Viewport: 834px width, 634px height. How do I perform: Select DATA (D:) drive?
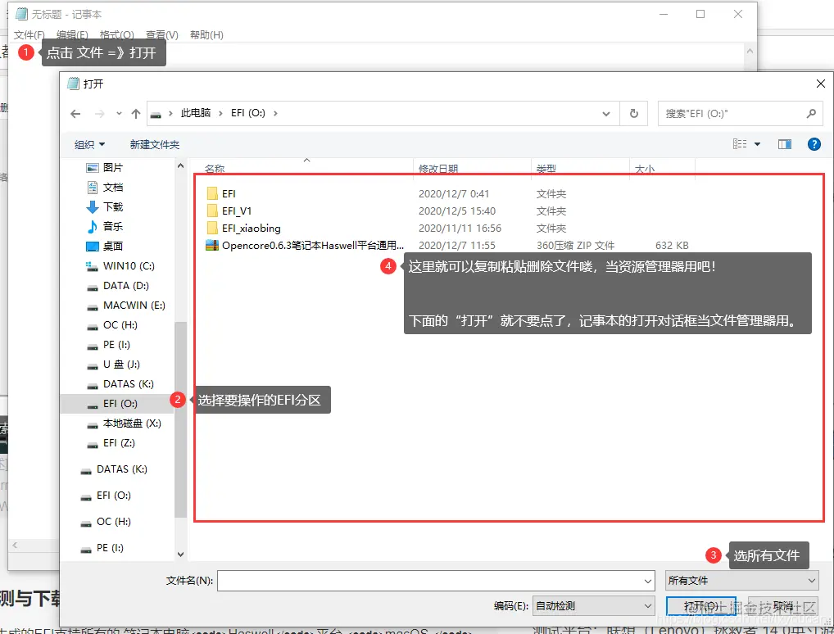(x=117, y=286)
